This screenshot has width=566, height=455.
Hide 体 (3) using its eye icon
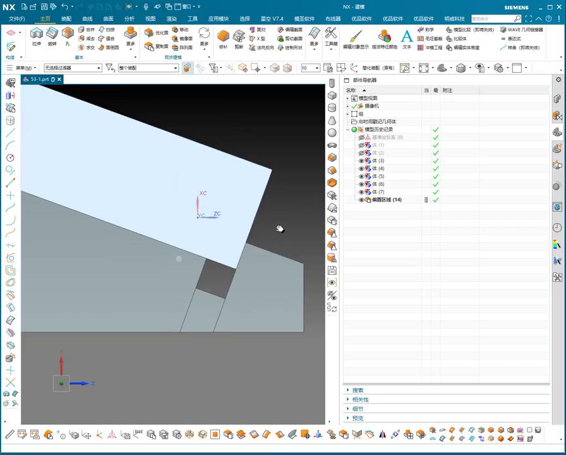(x=361, y=161)
